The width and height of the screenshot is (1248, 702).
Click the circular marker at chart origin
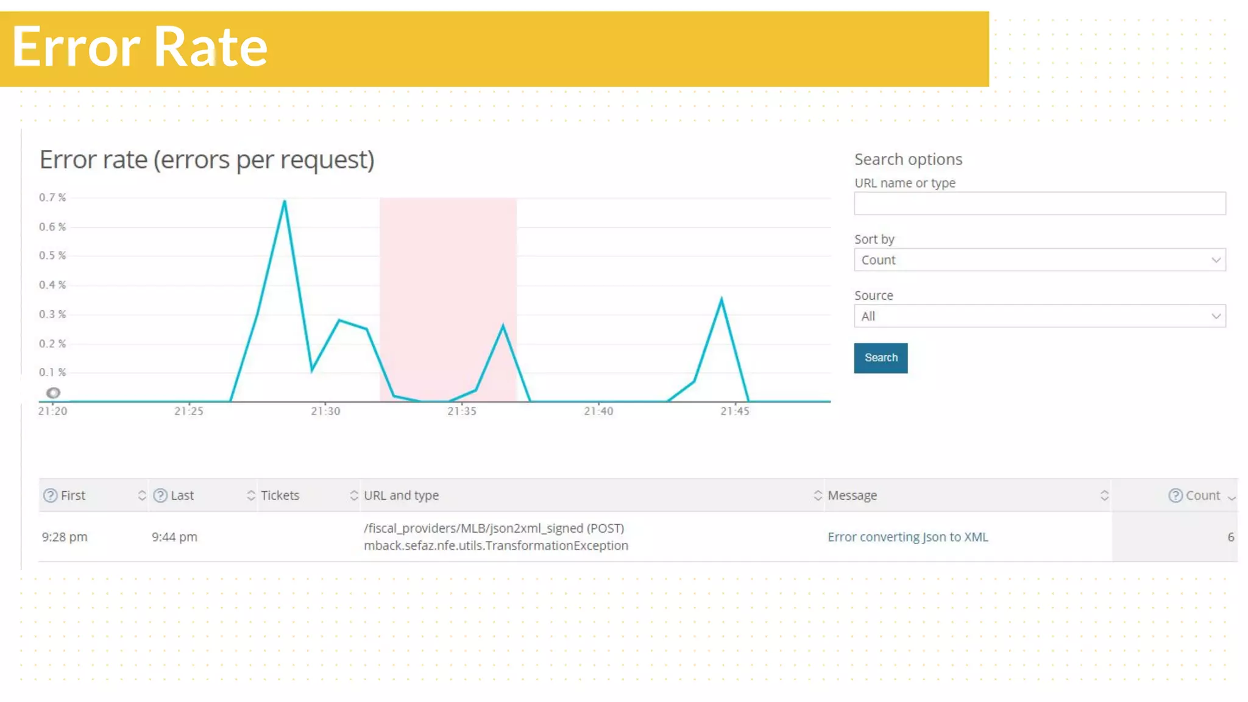pos(54,393)
